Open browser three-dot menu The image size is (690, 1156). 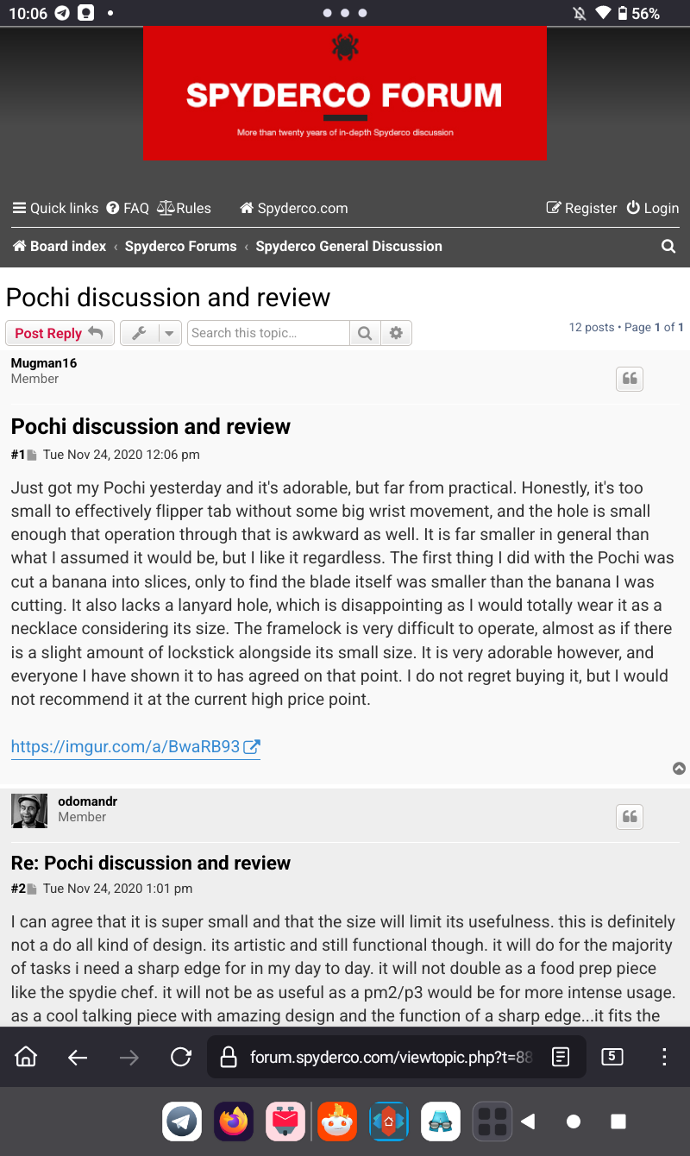[x=664, y=1057]
